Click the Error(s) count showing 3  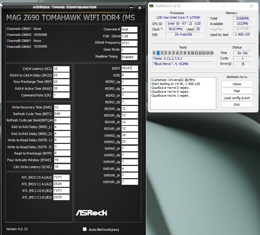tap(242, 64)
